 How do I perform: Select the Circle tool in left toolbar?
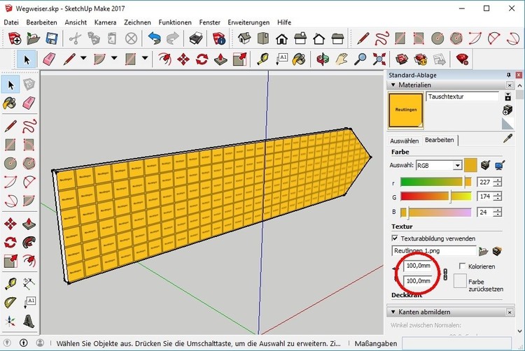(10, 164)
